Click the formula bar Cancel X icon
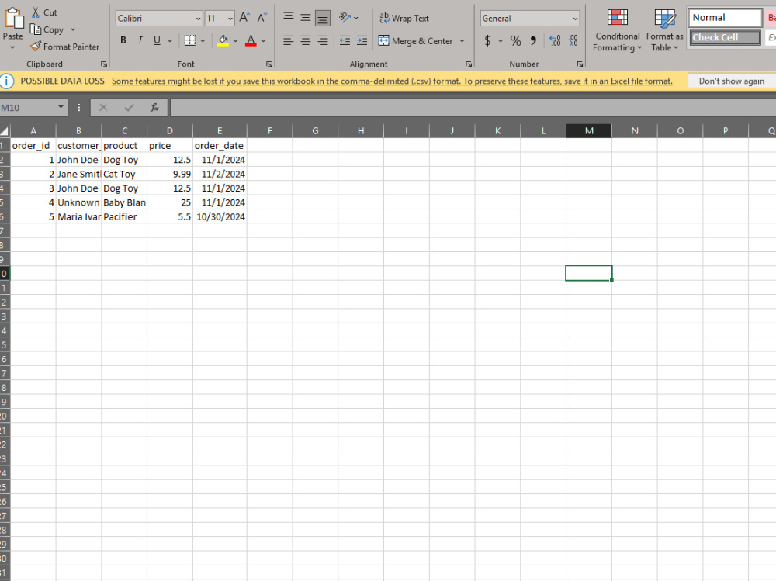 click(x=103, y=107)
